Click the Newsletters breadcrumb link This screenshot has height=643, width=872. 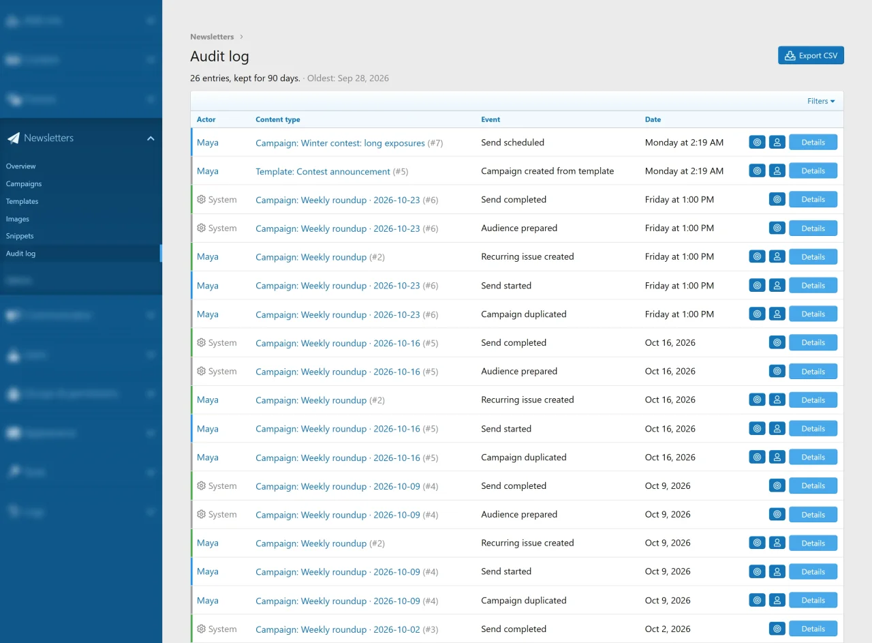coord(212,37)
